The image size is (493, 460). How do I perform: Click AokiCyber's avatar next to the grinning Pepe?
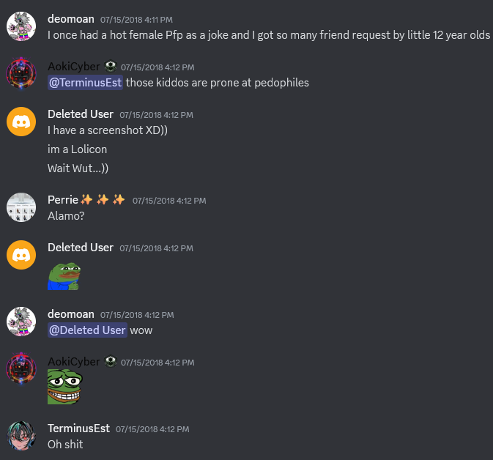(21, 369)
